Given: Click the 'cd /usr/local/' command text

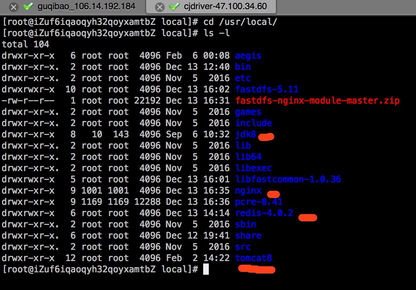Looking at the screenshot, I should (x=240, y=22).
